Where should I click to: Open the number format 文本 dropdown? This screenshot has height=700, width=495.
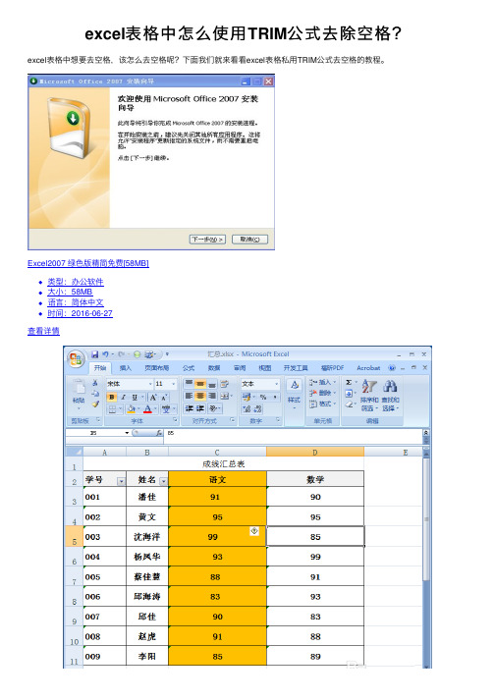tap(277, 384)
